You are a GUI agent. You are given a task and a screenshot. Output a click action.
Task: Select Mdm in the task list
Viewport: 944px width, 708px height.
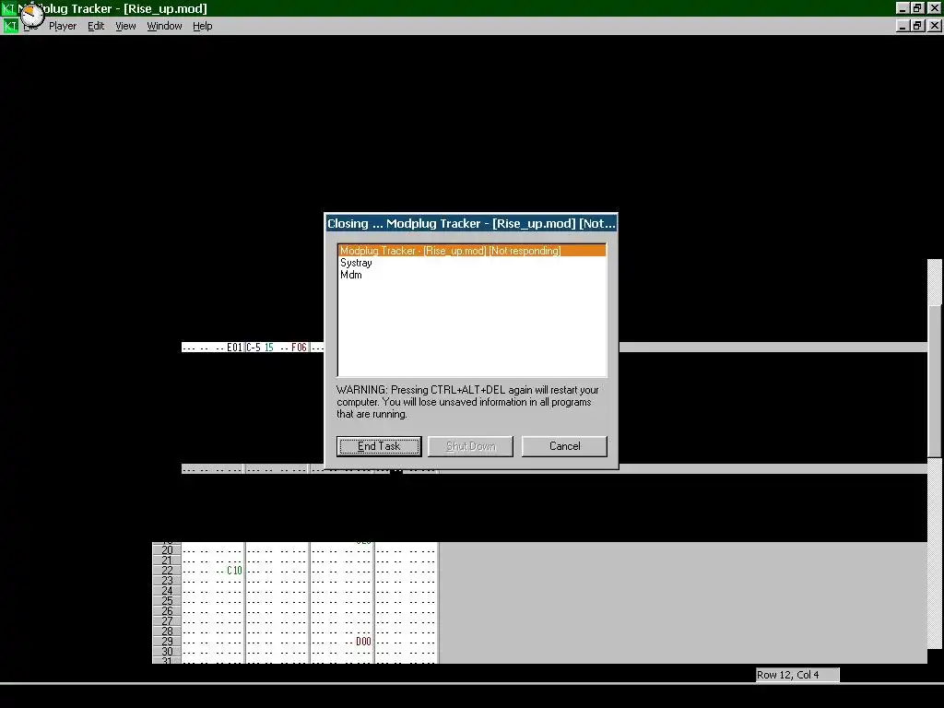tap(351, 275)
